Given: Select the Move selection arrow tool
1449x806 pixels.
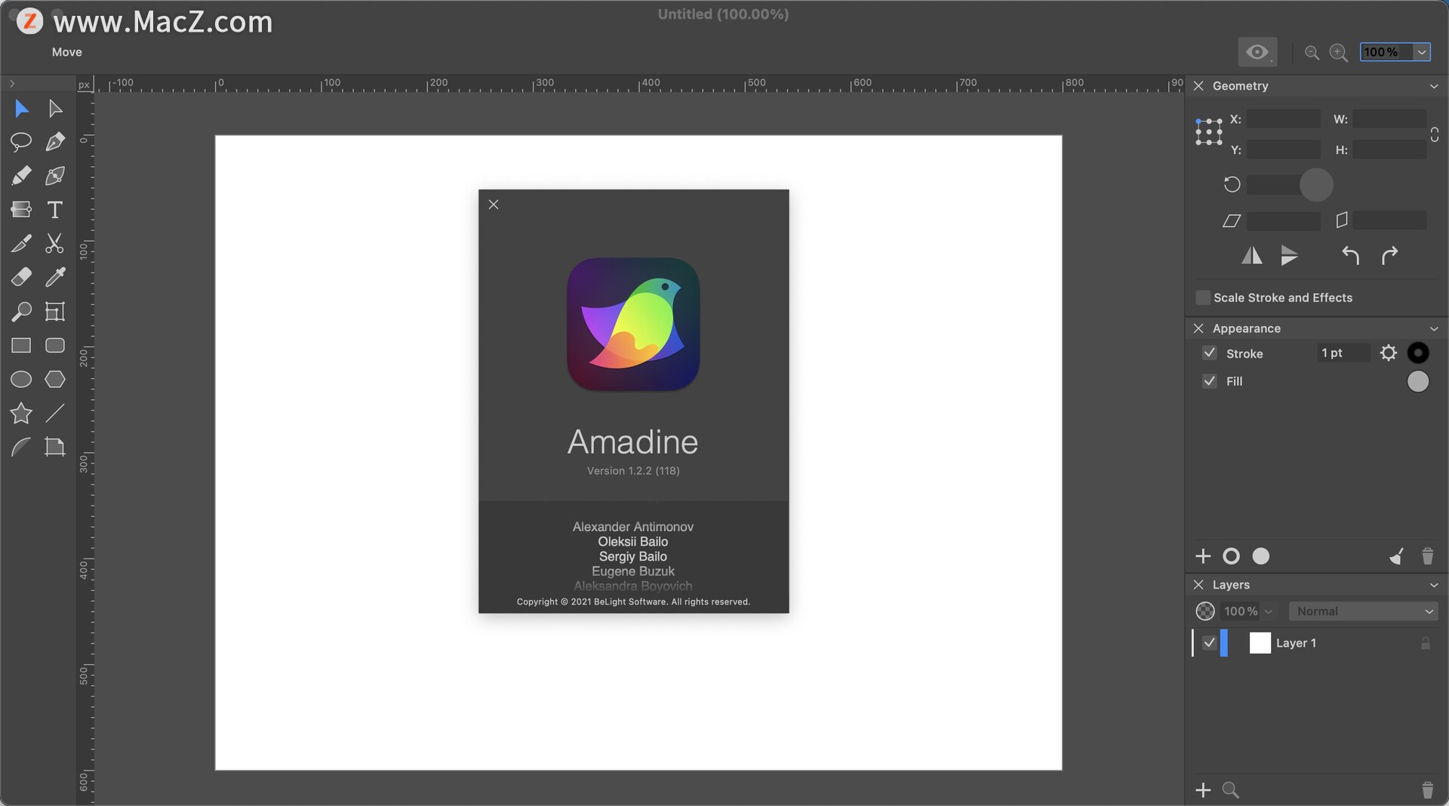Looking at the screenshot, I should (21, 109).
